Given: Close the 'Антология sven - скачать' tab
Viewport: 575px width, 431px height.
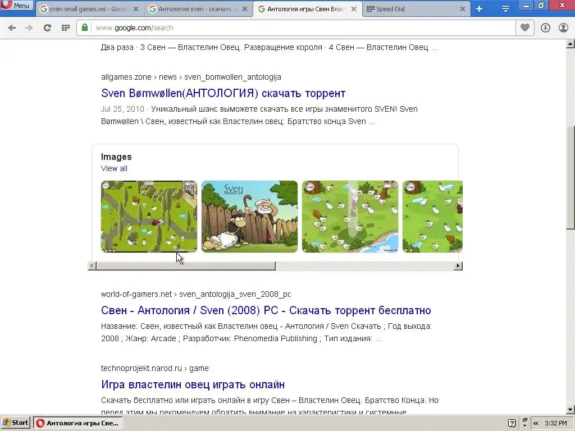Looking at the screenshot, I should pyautogui.click(x=245, y=9).
